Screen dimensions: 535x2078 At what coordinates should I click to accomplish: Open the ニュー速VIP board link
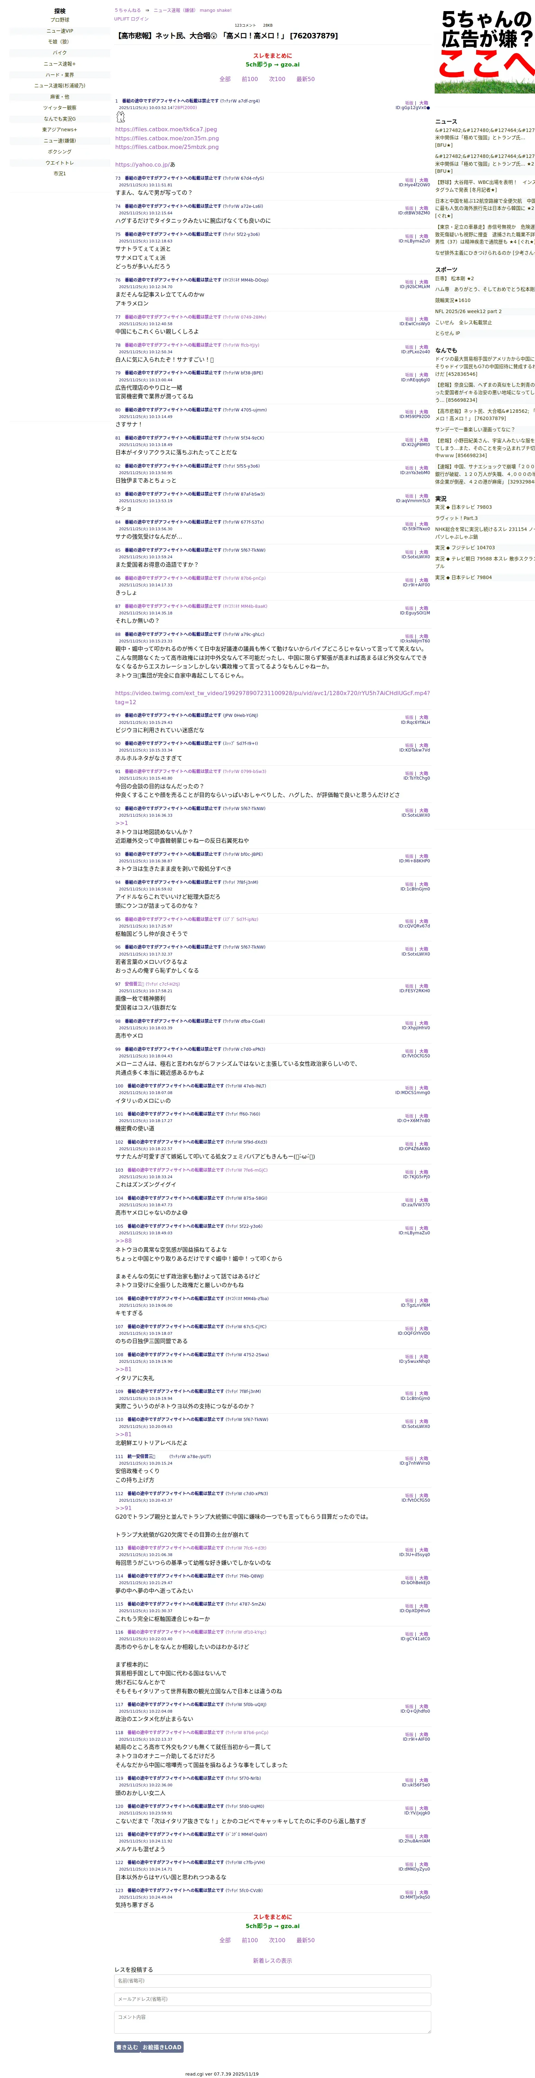(59, 31)
